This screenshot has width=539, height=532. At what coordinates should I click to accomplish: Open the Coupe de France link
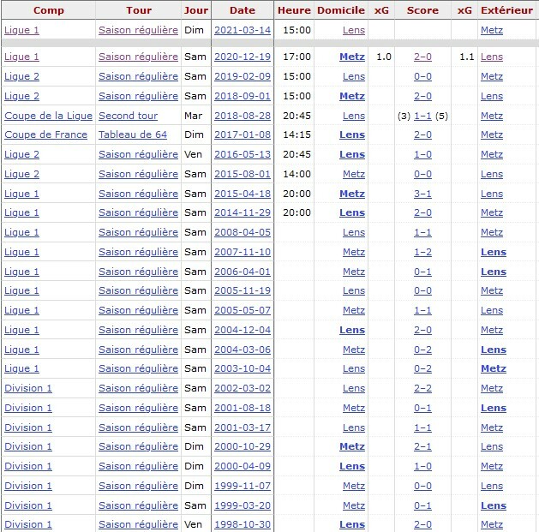point(45,134)
